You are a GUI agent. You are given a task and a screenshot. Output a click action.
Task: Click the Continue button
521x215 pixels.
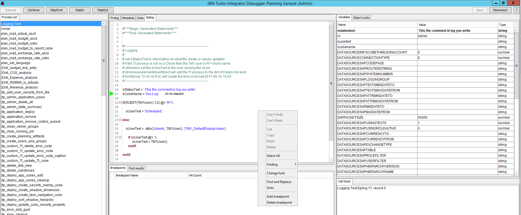[33, 10]
